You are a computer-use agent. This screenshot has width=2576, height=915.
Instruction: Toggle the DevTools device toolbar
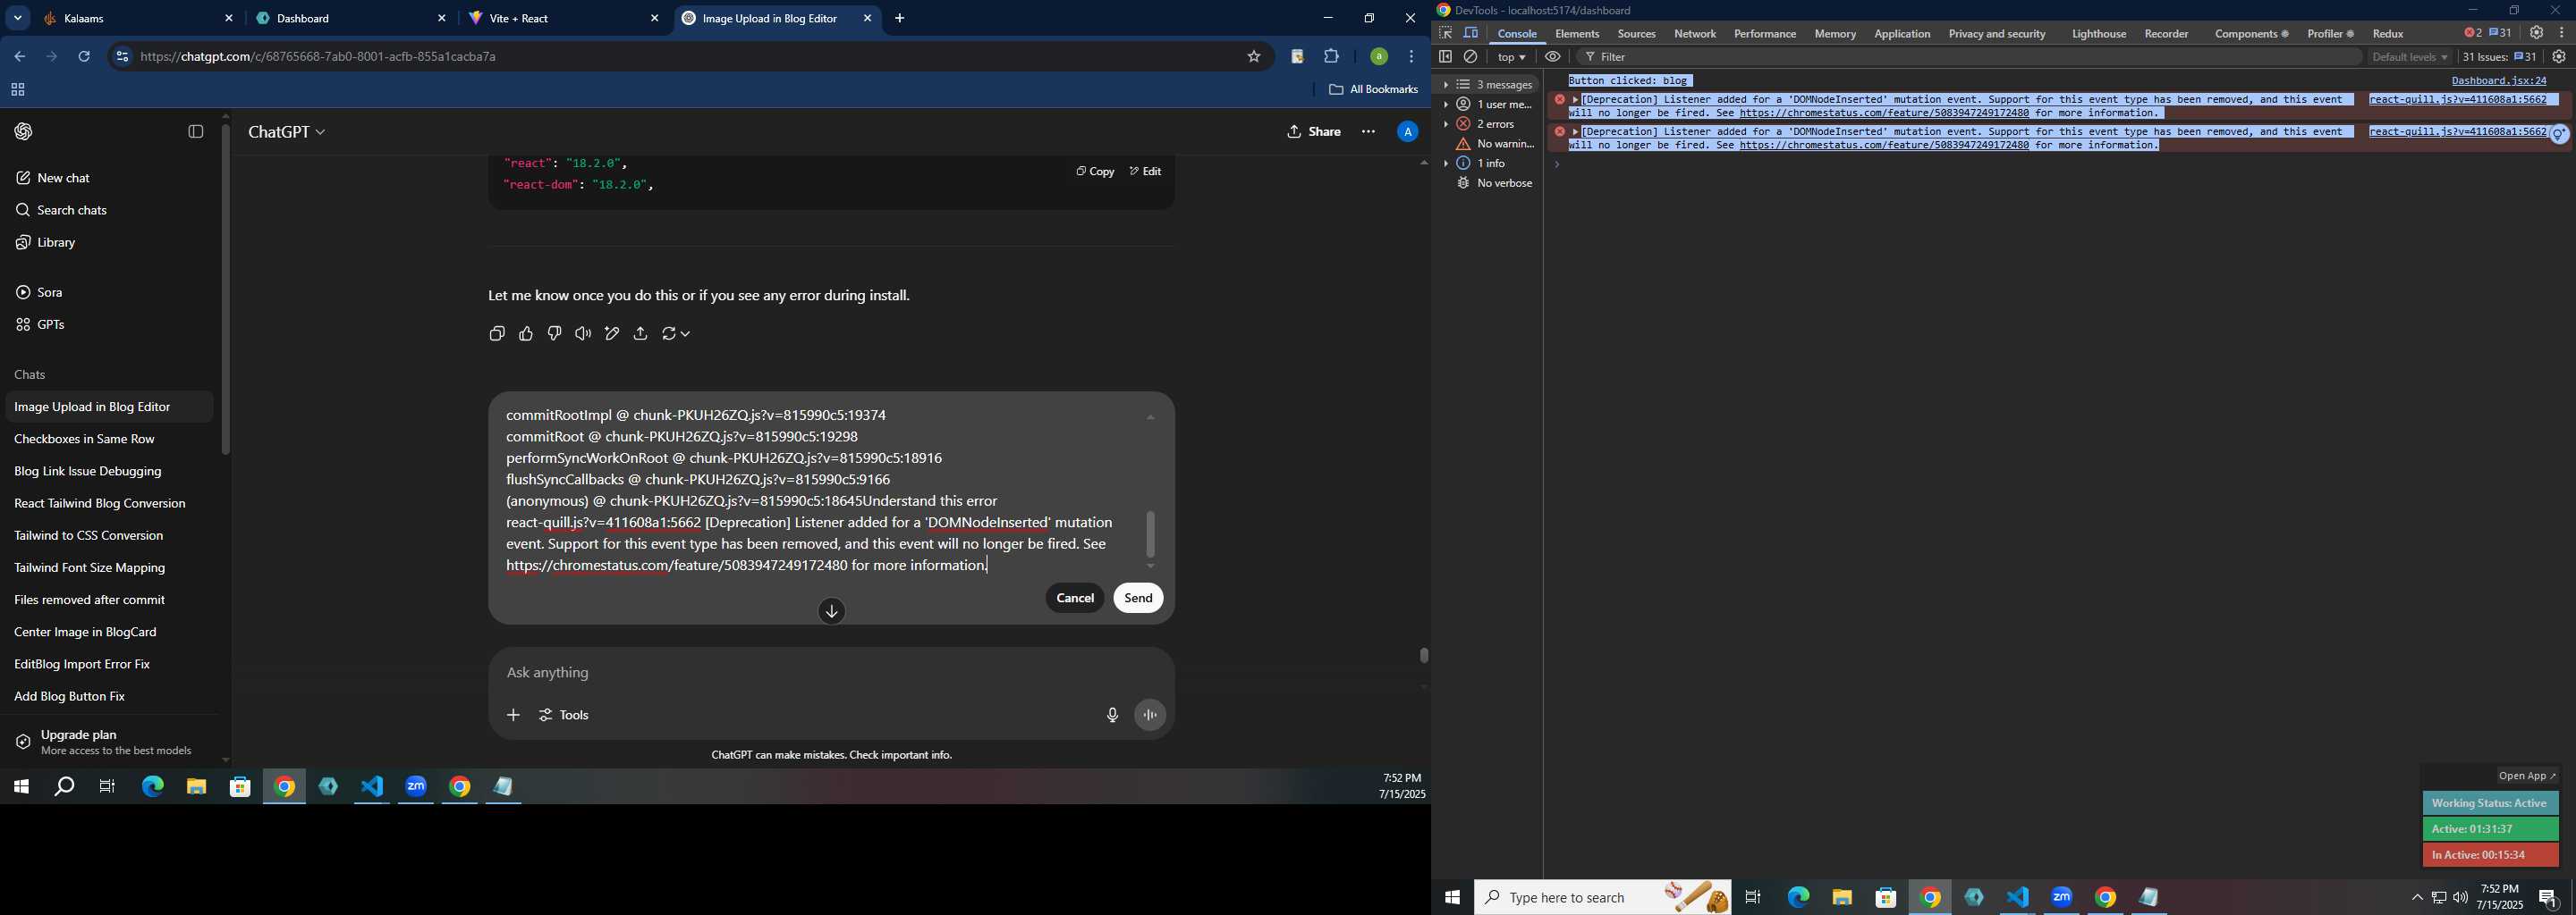[1471, 33]
